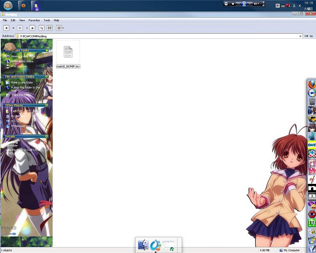Open My Network Places link
316x253 pixels.
[x=22, y=126]
